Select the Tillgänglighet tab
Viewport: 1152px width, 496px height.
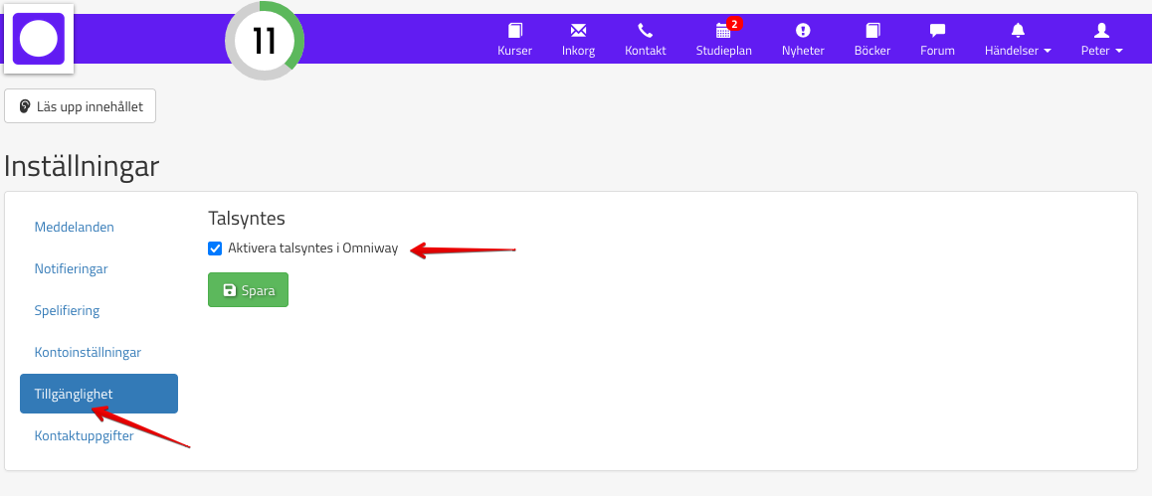[x=98, y=394]
